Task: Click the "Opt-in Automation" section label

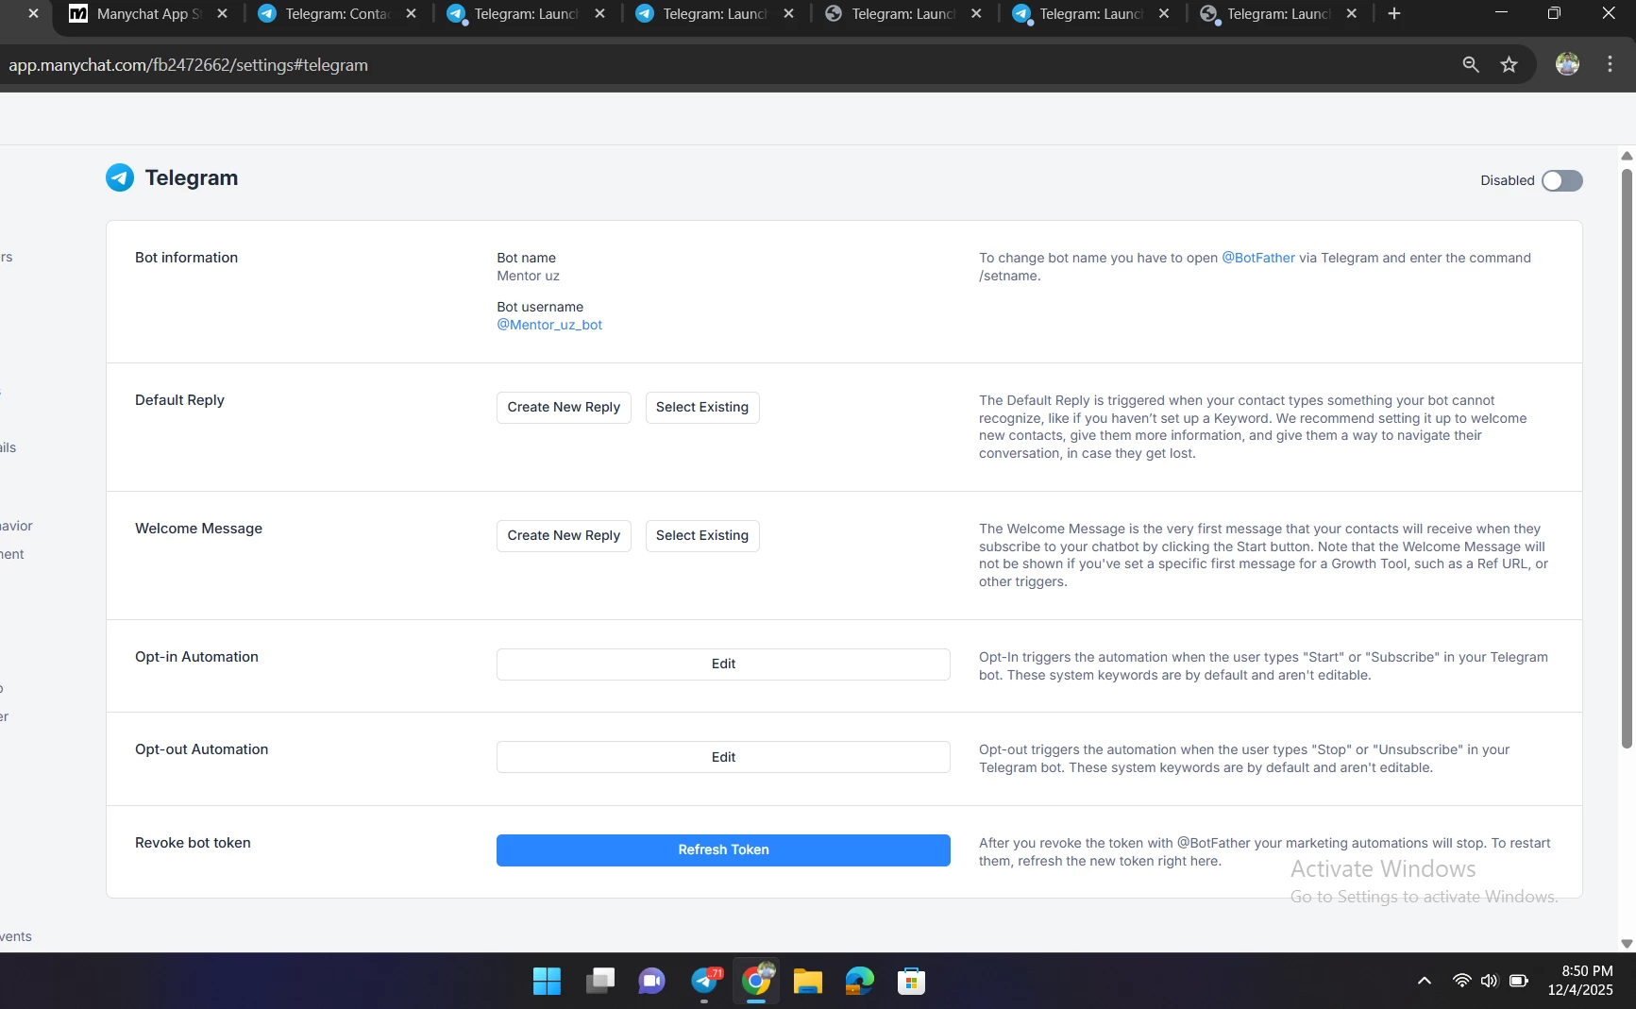Action: coord(196,657)
